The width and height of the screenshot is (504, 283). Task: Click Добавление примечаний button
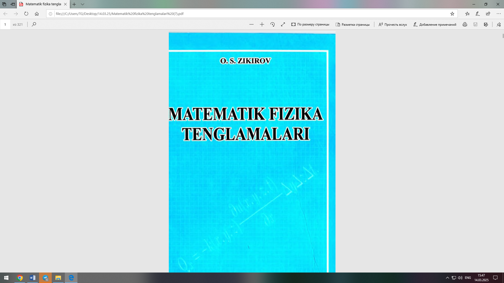coord(435,24)
